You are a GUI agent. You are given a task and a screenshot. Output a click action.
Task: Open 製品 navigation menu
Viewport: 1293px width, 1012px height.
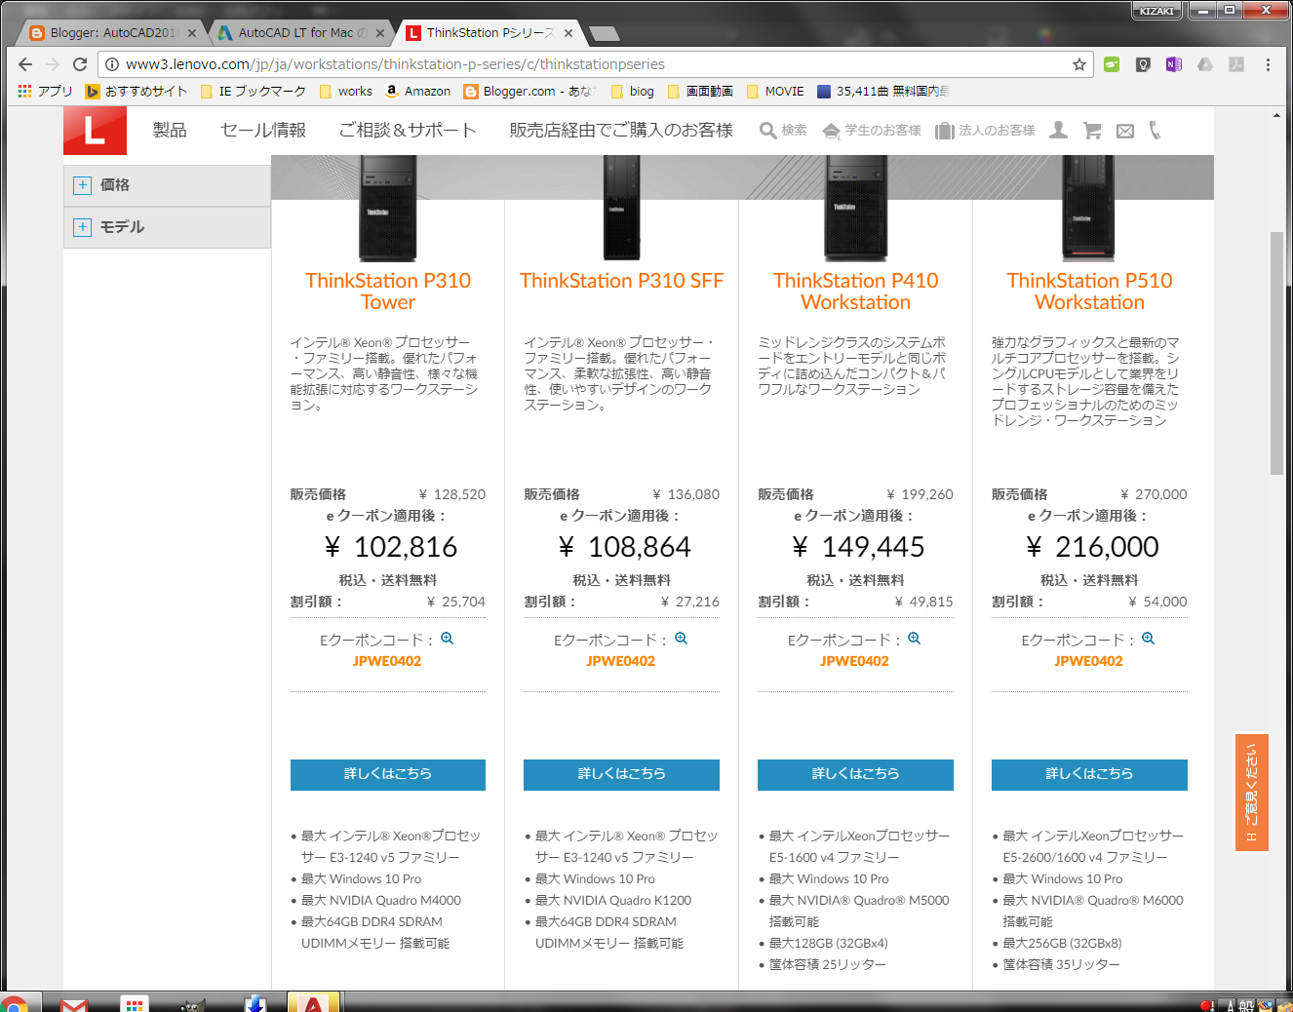click(170, 131)
